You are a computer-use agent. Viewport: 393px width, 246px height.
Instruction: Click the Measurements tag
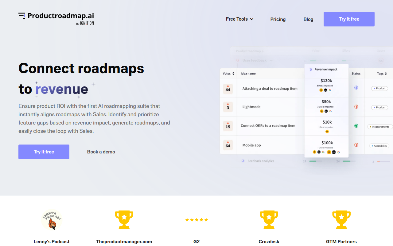tap(380, 127)
